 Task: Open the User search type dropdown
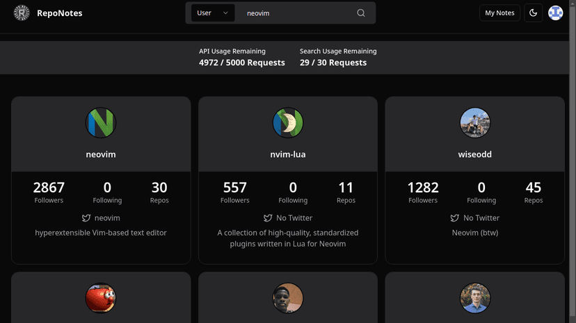(213, 13)
